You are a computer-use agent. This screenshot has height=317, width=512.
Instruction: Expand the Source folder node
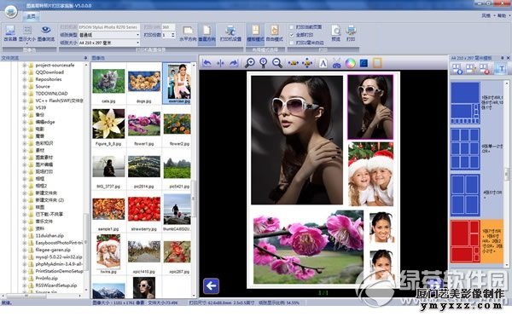25,86
